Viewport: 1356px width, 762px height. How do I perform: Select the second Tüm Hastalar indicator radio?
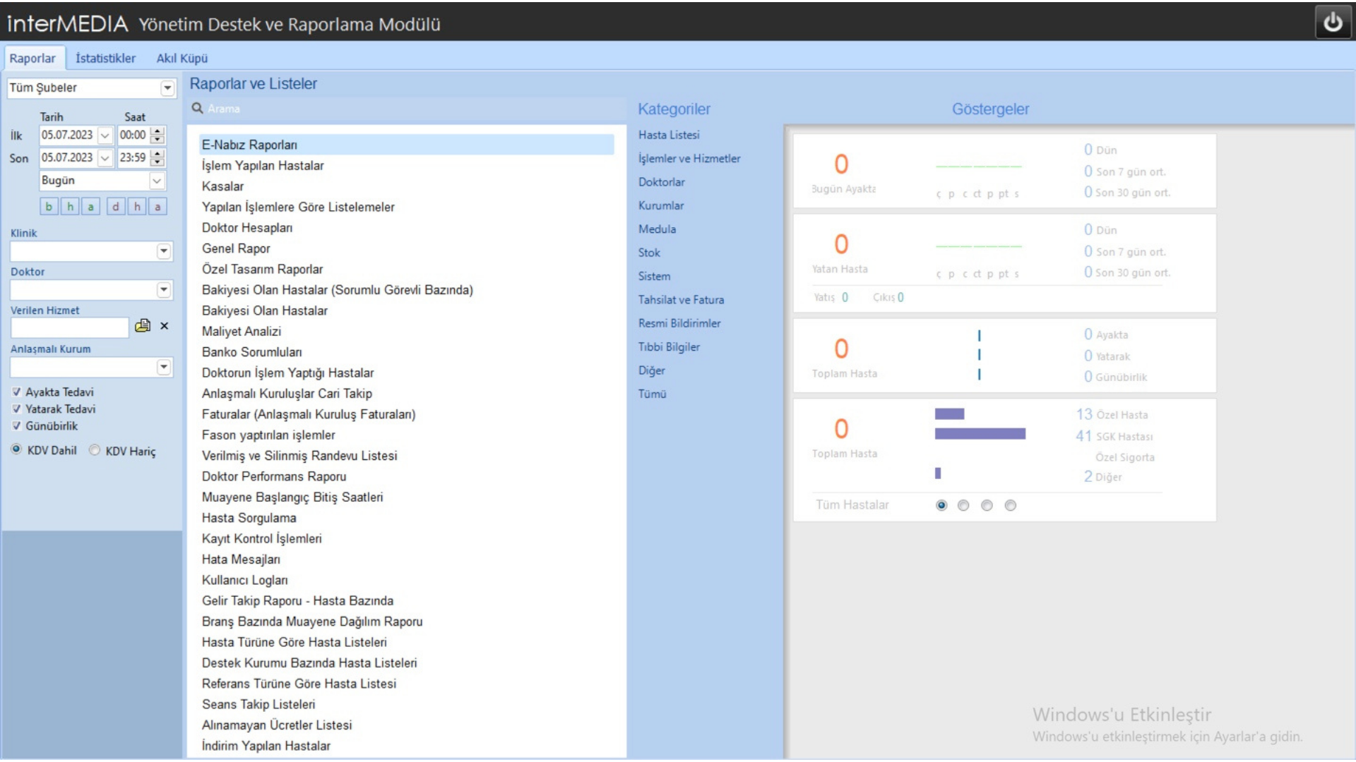click(963, 505)
